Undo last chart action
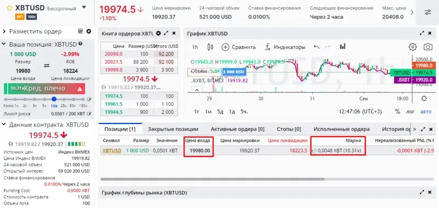The image size is (439, 208). coord(317,47)
